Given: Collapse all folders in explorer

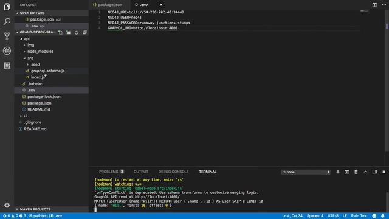Looking at the screenshot, I should [x=84, y=32].
